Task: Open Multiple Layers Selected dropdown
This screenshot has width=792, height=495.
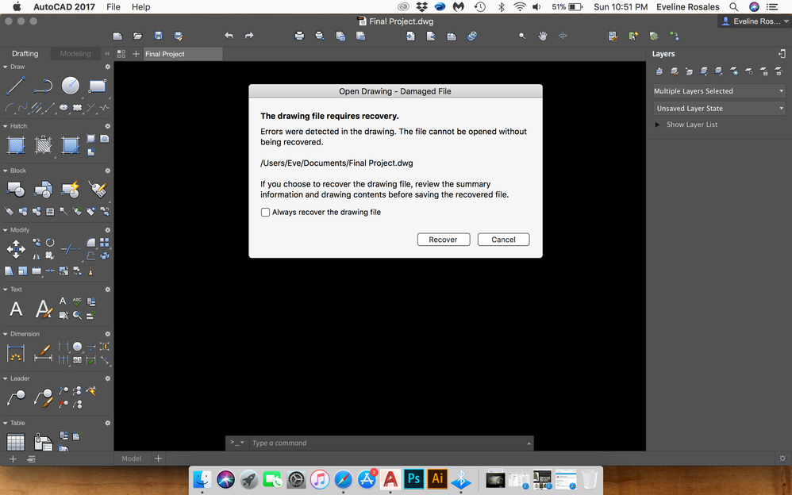Action: pos(719,91)
